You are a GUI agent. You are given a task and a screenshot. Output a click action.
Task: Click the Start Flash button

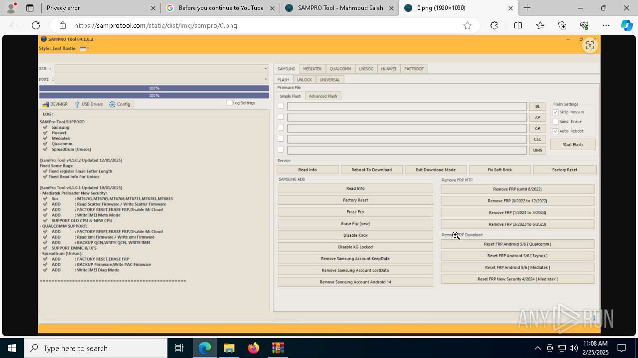573,144
